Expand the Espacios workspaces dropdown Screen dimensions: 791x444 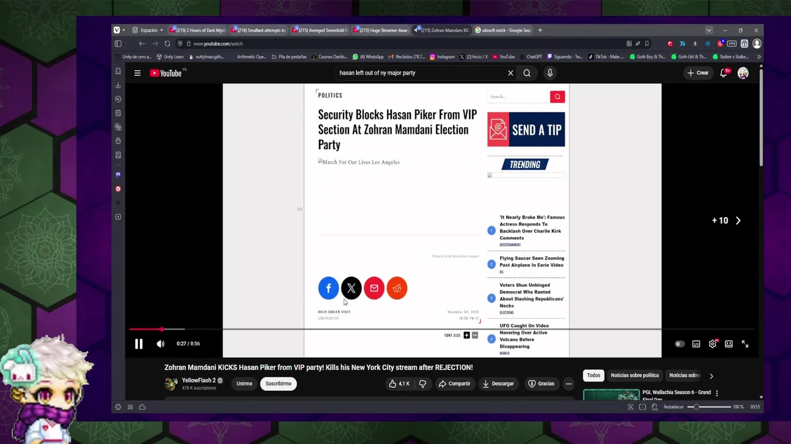pyautogui.click(x=148, y=30)
